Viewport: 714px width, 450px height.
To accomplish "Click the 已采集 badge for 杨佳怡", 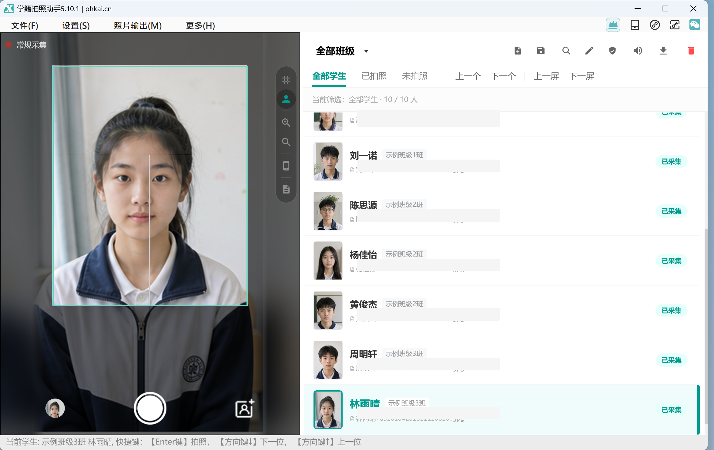I will click(671, 261).
